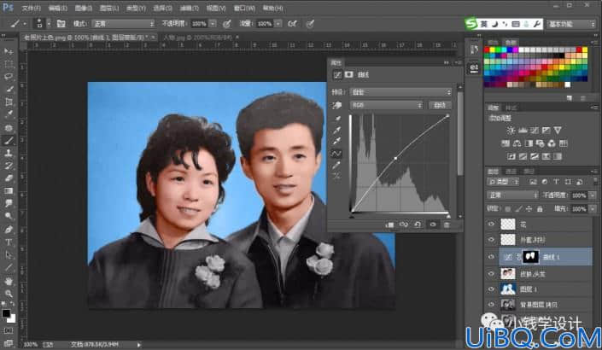Open the workspace switcher dropdown
This screenshot has height=350, width=602.
571,24
